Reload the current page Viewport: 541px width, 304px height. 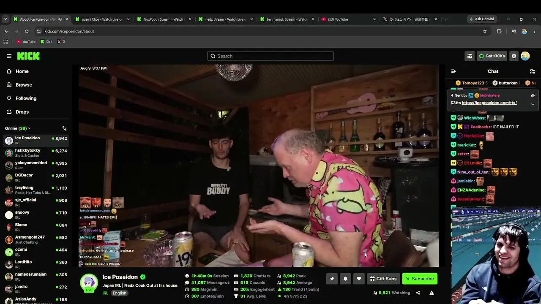[x=27, y=31]
